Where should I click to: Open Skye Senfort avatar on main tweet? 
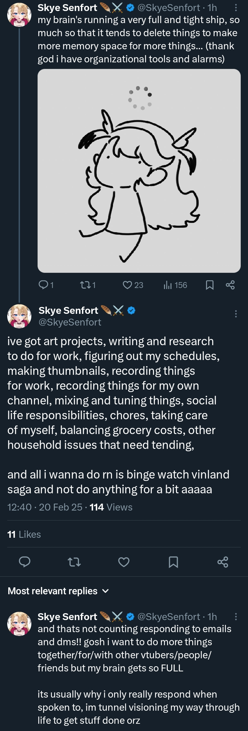[x=19, y=316]
